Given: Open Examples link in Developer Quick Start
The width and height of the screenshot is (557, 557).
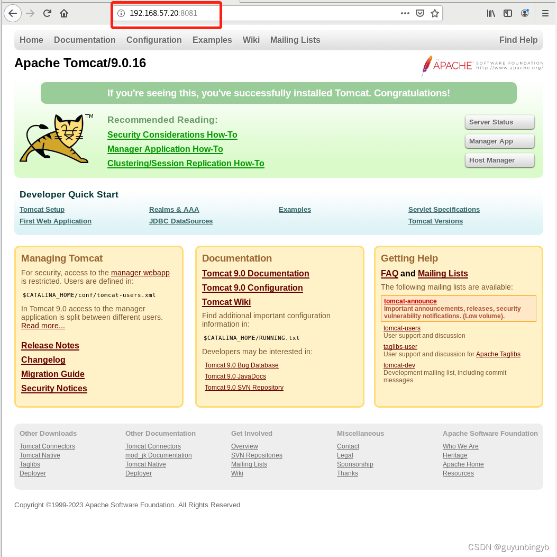Looking at the screenshot, I should [x=295, y=209].
